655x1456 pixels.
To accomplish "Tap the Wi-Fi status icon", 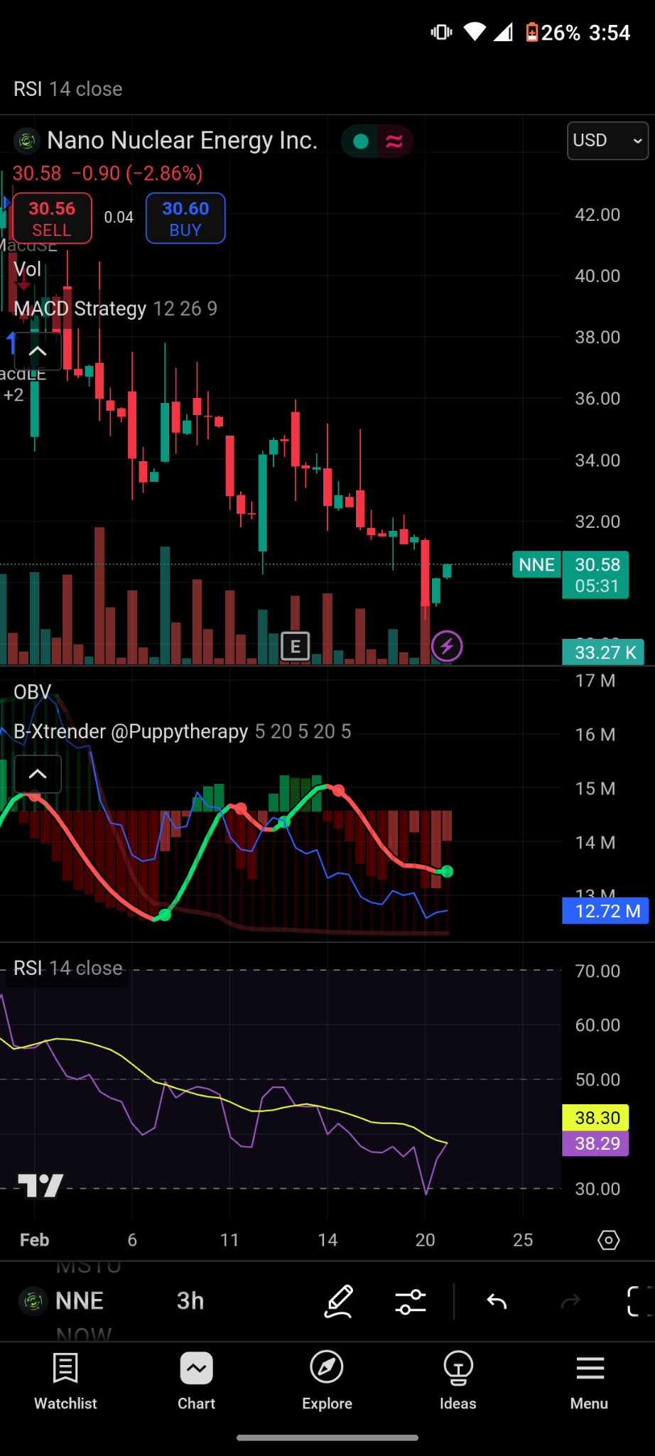I will pos(475,32).
